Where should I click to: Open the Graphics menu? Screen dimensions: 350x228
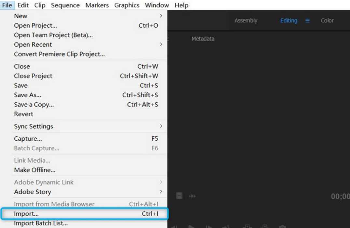(127, 5)
